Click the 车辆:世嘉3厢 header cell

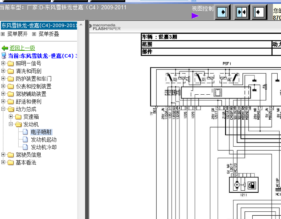(x=211, y=37)
